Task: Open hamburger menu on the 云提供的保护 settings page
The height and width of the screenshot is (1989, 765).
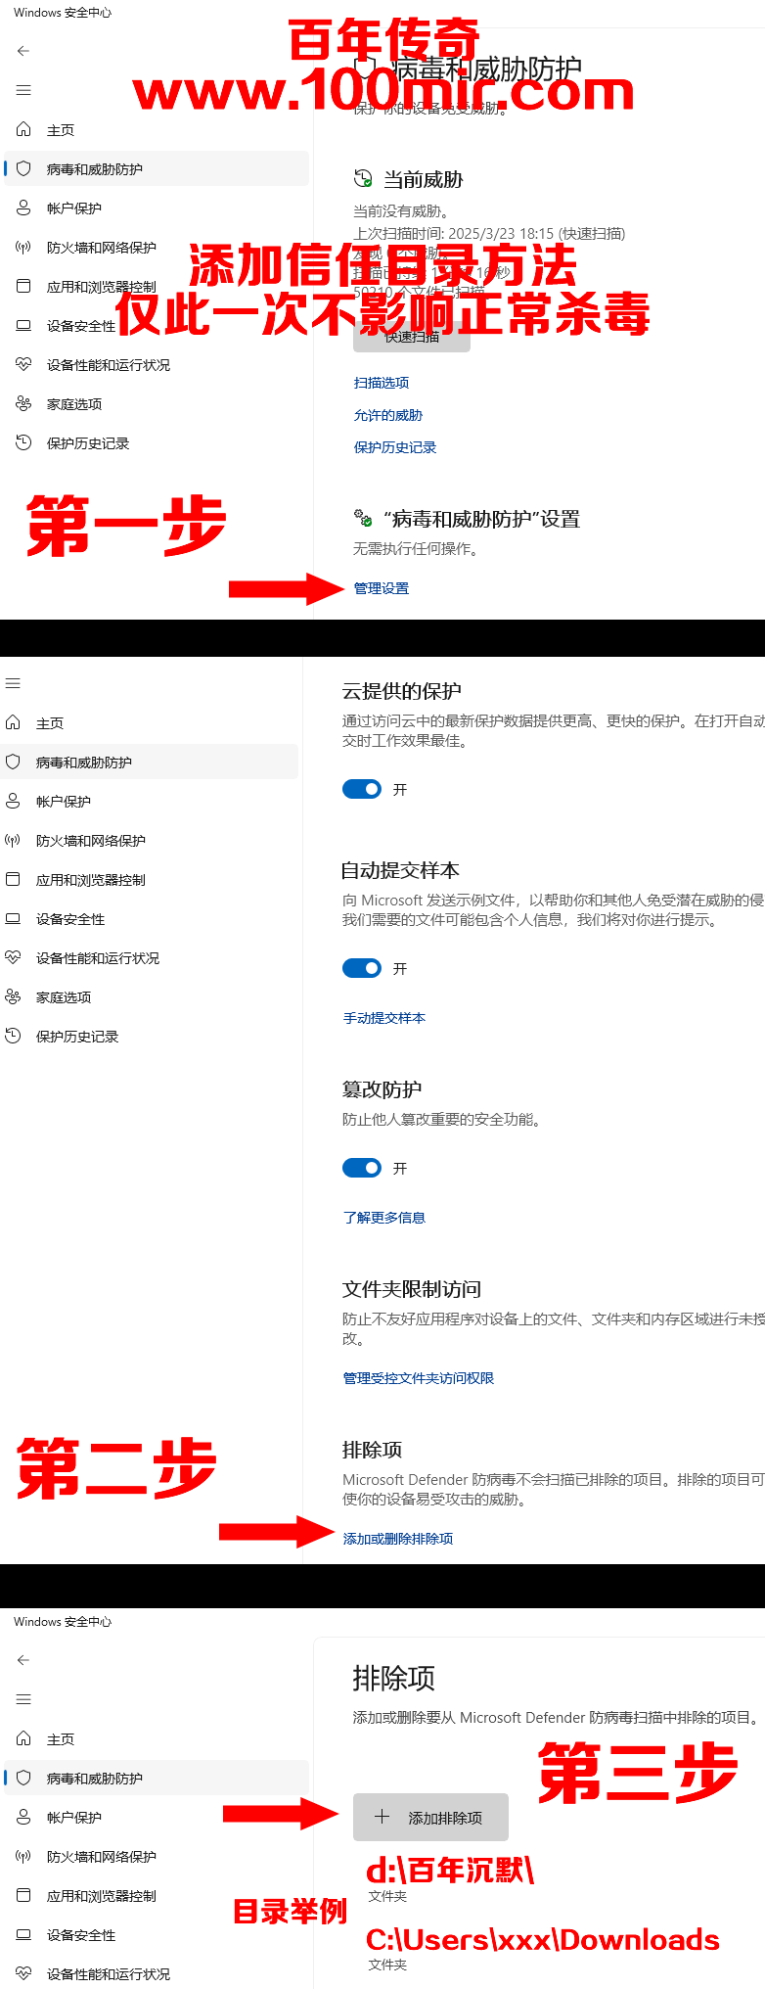Action: tap(13, 683)
